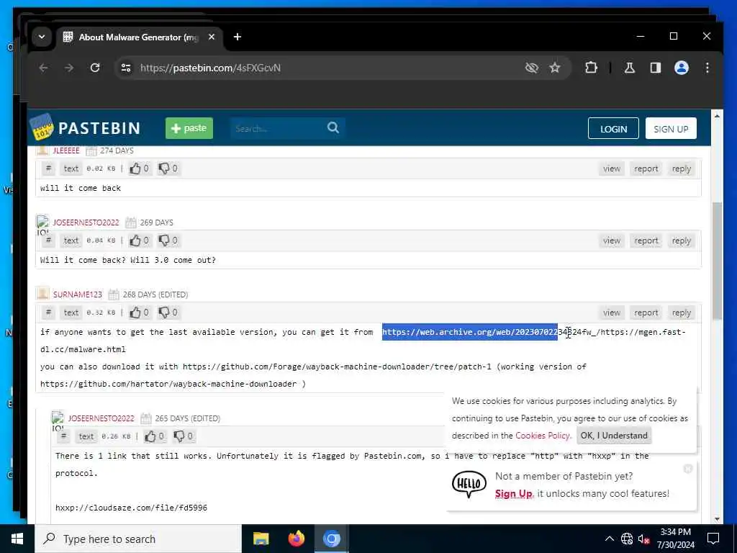This screenshot has width=737, height=553.
Task: Go forward to next page
Action: tap(69, 68)
